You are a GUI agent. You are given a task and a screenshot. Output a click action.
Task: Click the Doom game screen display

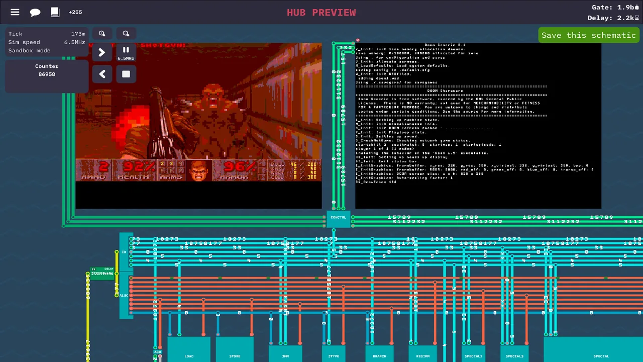click(x=198, y=126)
